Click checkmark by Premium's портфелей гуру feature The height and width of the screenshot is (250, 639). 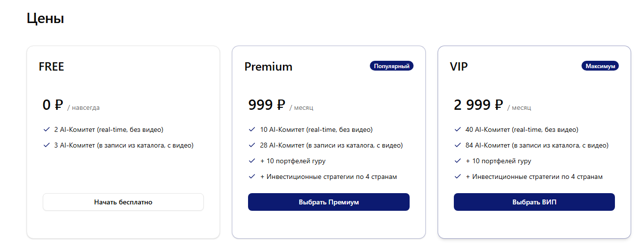[252, 161]
